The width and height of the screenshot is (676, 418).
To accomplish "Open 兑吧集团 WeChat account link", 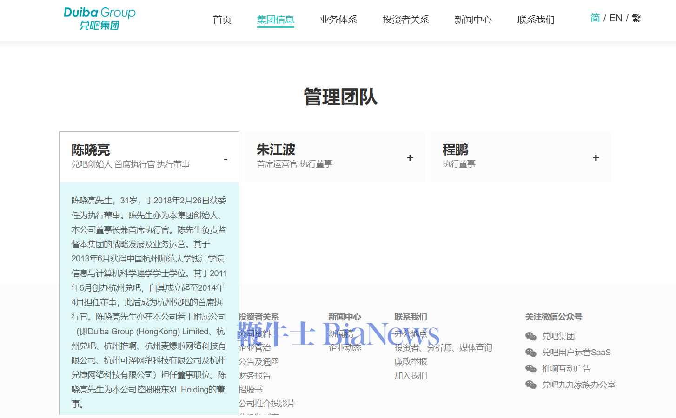I will coord(558,336).
